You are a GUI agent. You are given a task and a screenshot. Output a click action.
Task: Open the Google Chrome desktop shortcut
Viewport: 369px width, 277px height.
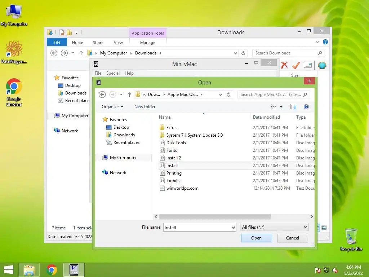point(14,92)
